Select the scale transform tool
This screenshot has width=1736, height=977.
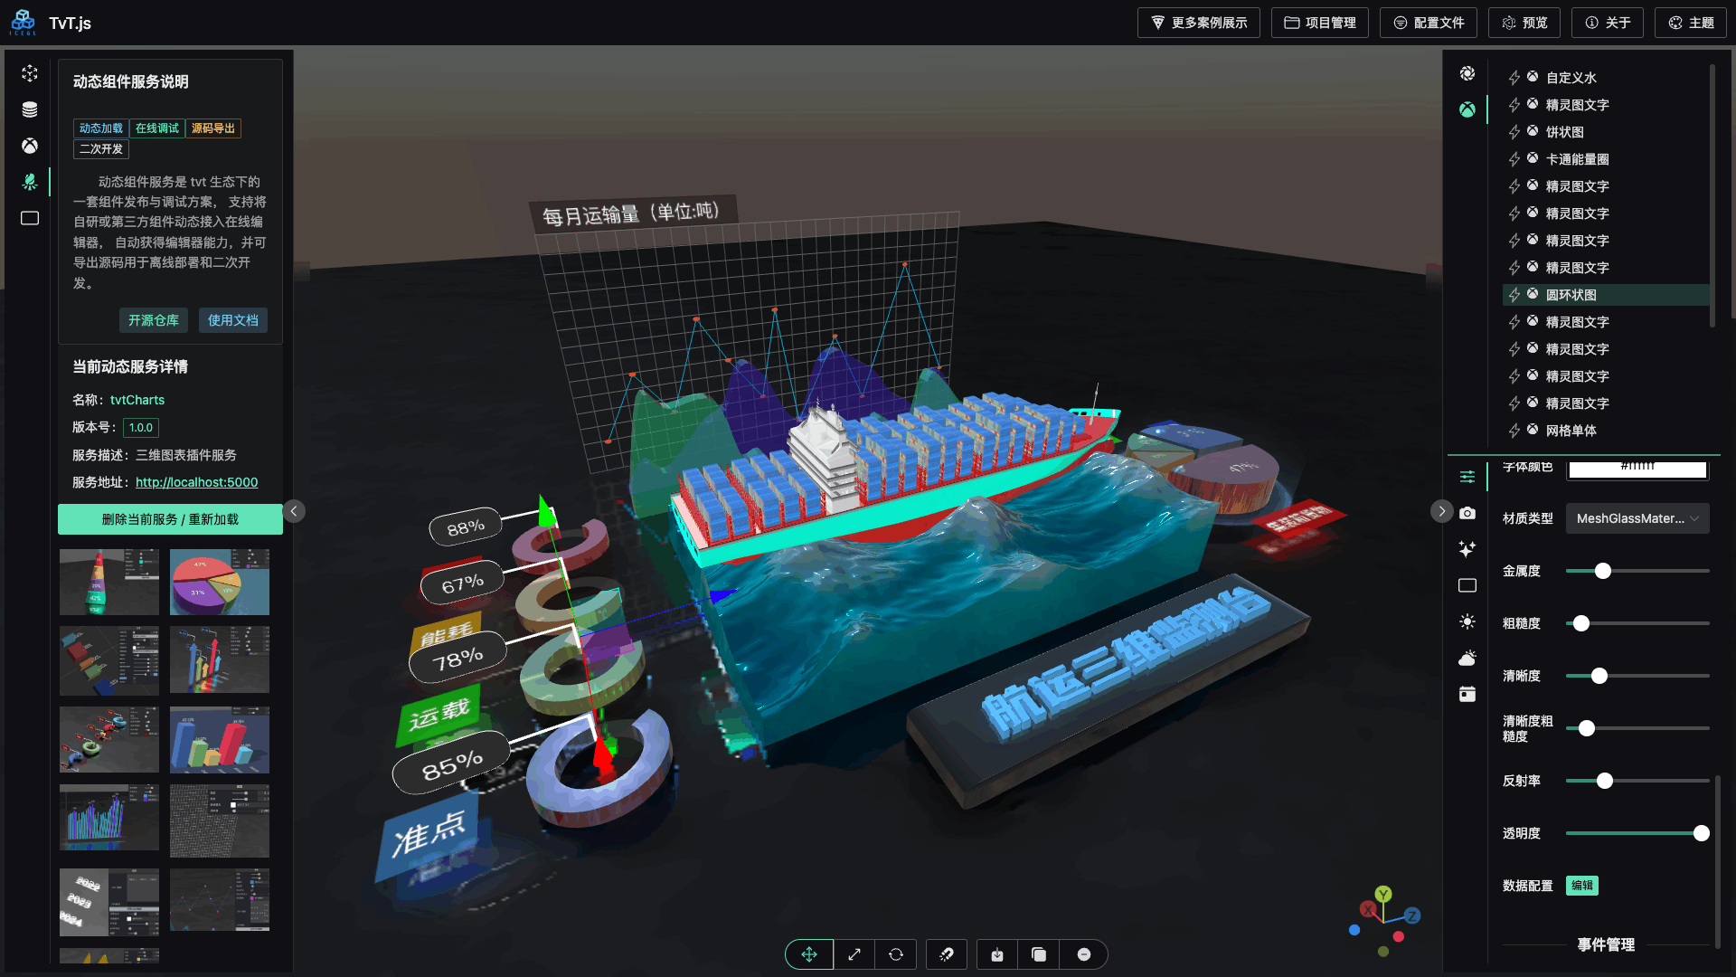point(854,954)
